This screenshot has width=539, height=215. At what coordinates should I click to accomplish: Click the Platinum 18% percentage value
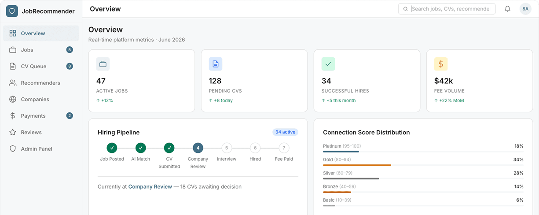point(519,146)
